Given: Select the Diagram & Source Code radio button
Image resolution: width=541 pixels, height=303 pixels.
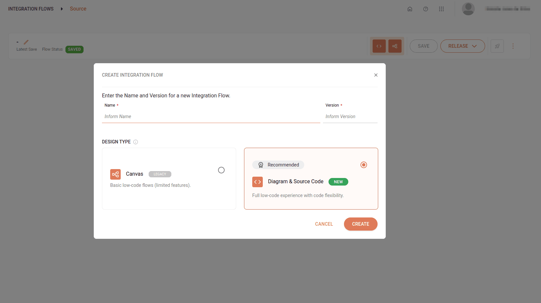Looking at the screenshot, I should (x=363, y=164).
